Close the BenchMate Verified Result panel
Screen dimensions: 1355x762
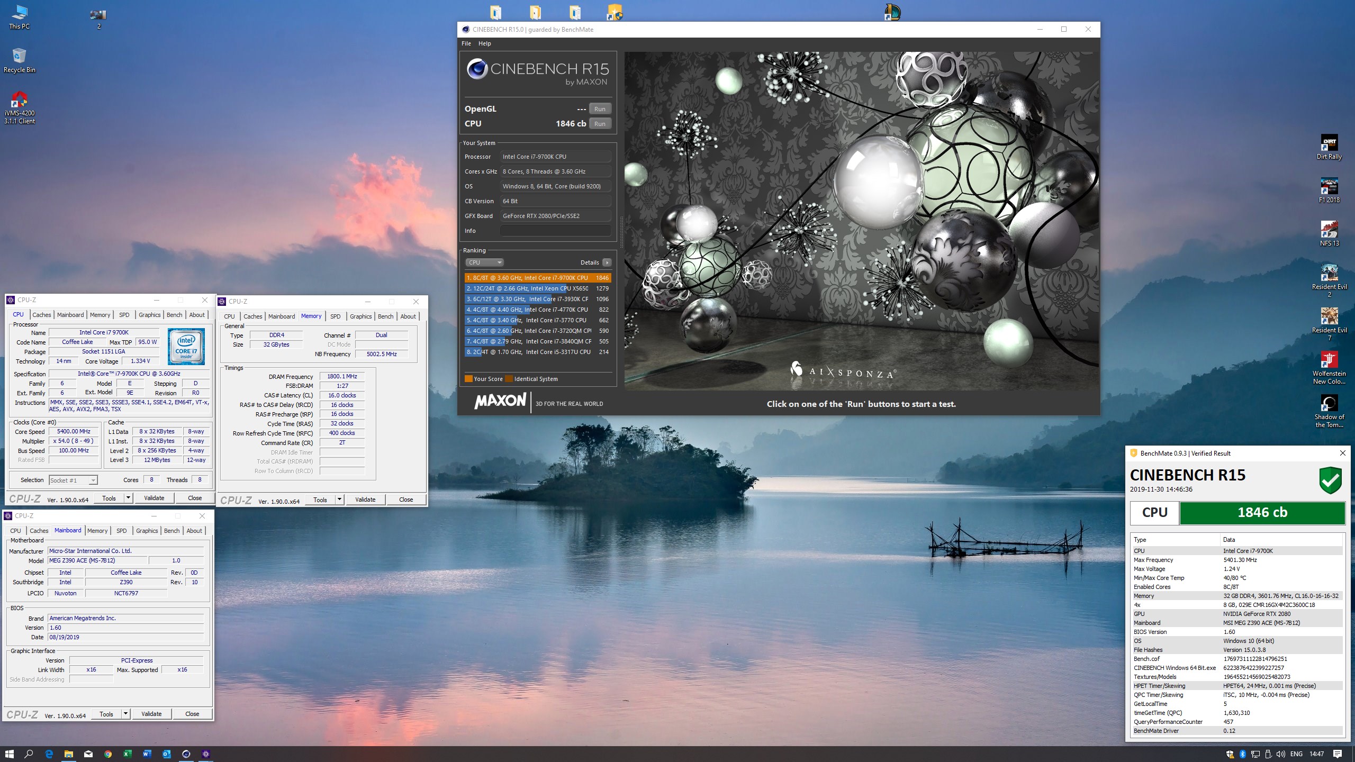coord(1342,453)
